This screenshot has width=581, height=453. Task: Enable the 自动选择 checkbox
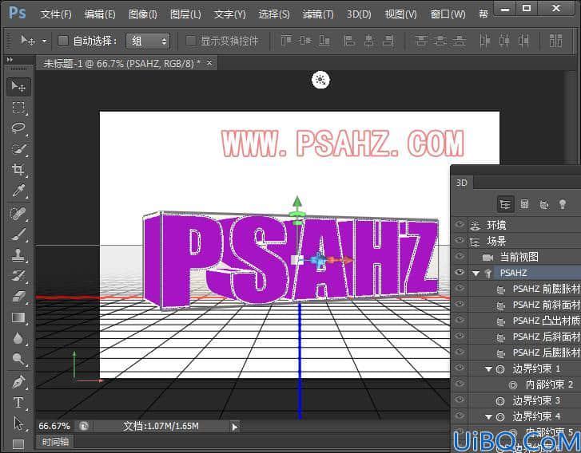(x=63, y=41)
